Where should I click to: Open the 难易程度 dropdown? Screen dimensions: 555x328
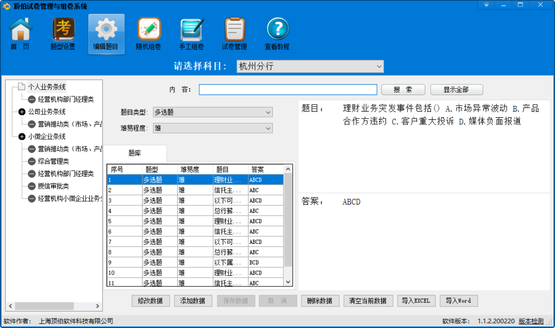(213, 128)
